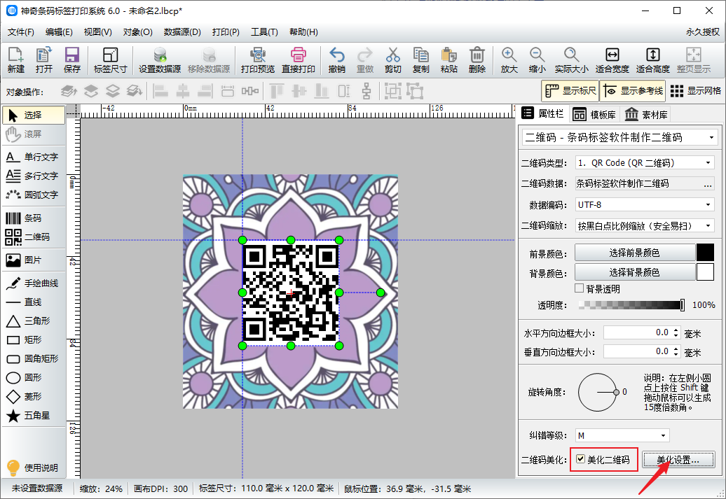Toggle 显示参考线 guide lines
Screen dimensions: 726x499
(x=633, y=91)
